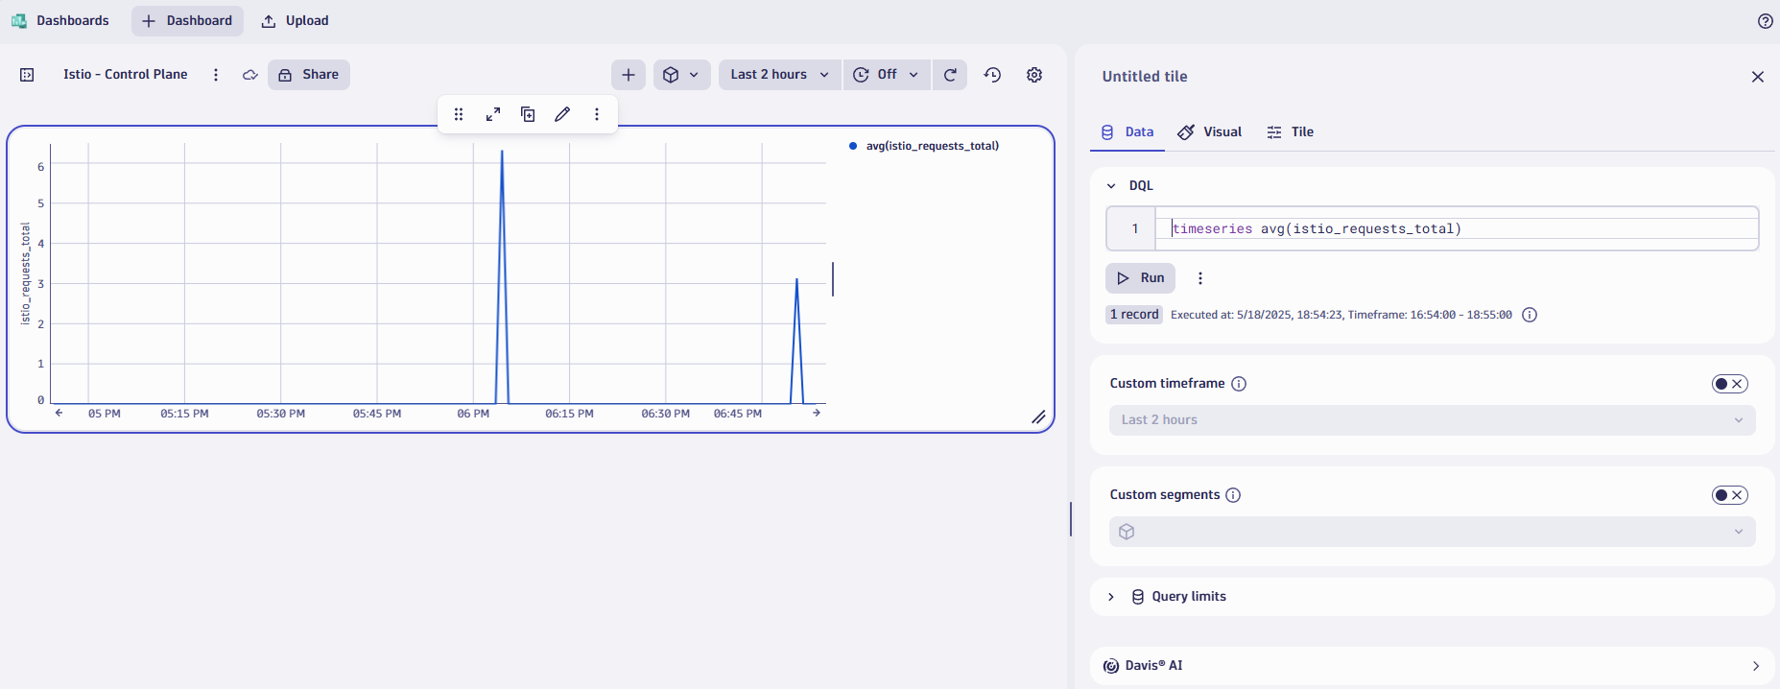The width and height of the screenshot is (1780, 689).
Task: Pan chart timeline left arrow
Action: tap(59, 413)
